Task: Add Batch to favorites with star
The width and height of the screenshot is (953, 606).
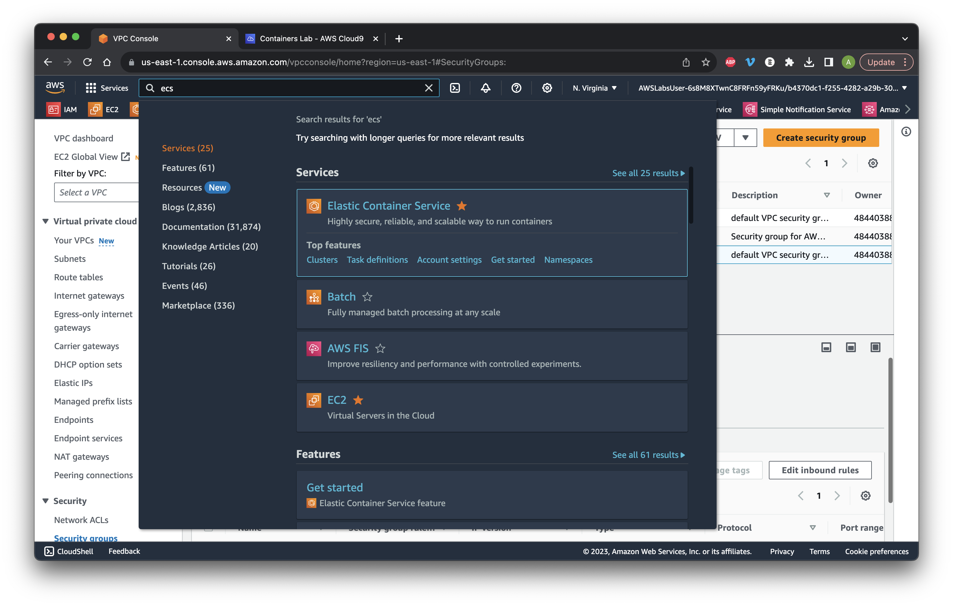Action: [367, 297]
